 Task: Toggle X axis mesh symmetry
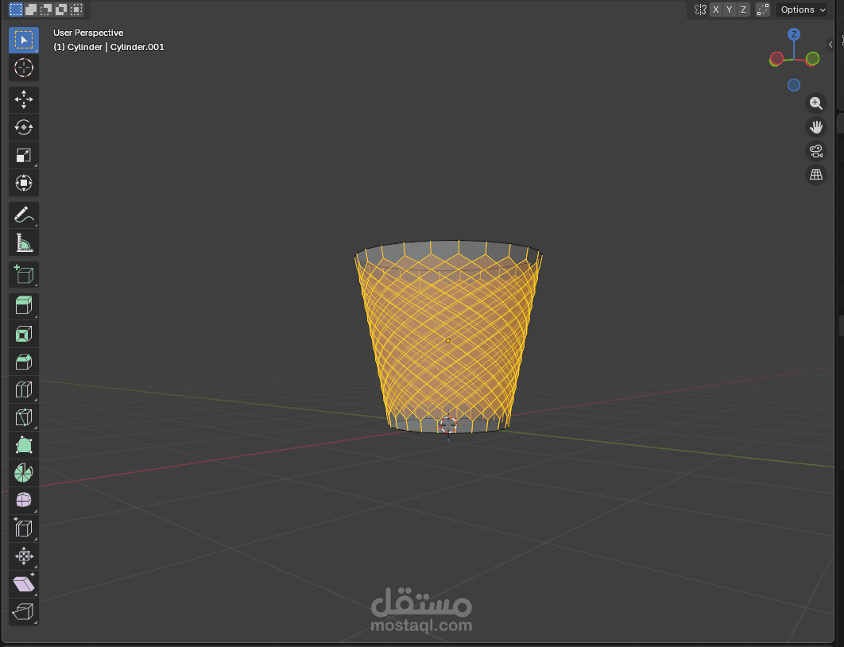(x=715, y=10)
